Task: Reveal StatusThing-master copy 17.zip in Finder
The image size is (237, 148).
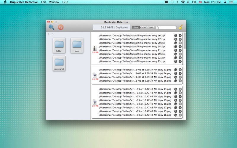Action: pyautogui.click(x=175, y=39)
